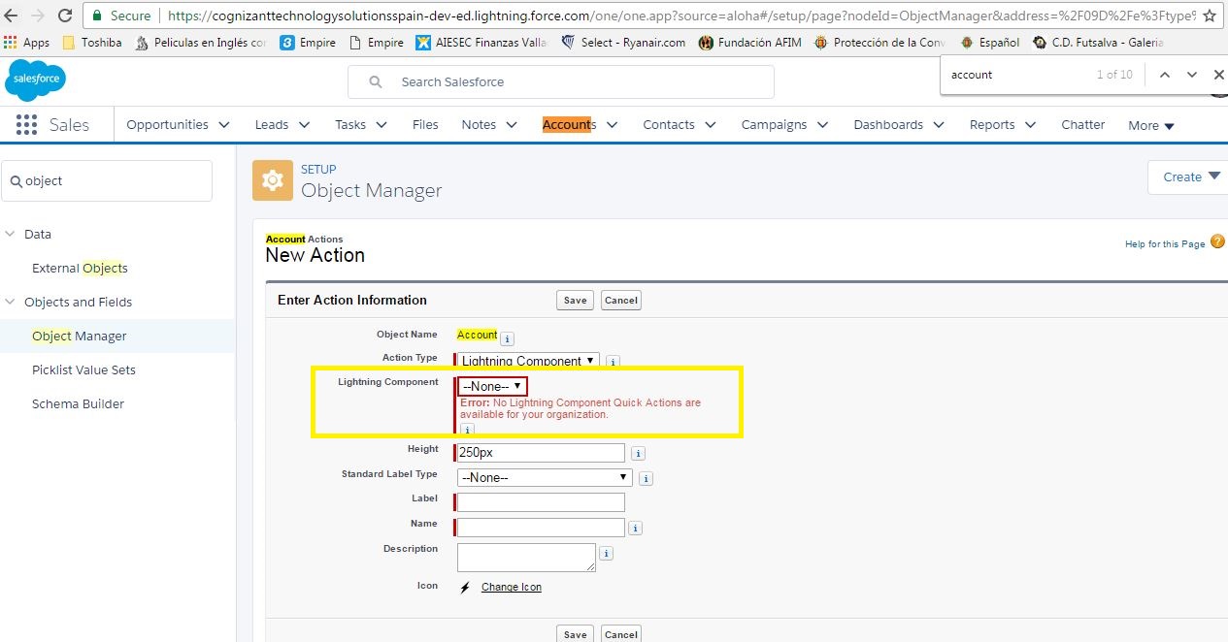The image size is (1228, 642).
Task: Click info icon beside Standard Label Type
Action: coord(646,478)
